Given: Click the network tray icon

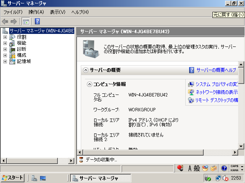Looking at the screenshot, I should click(218, 178).
